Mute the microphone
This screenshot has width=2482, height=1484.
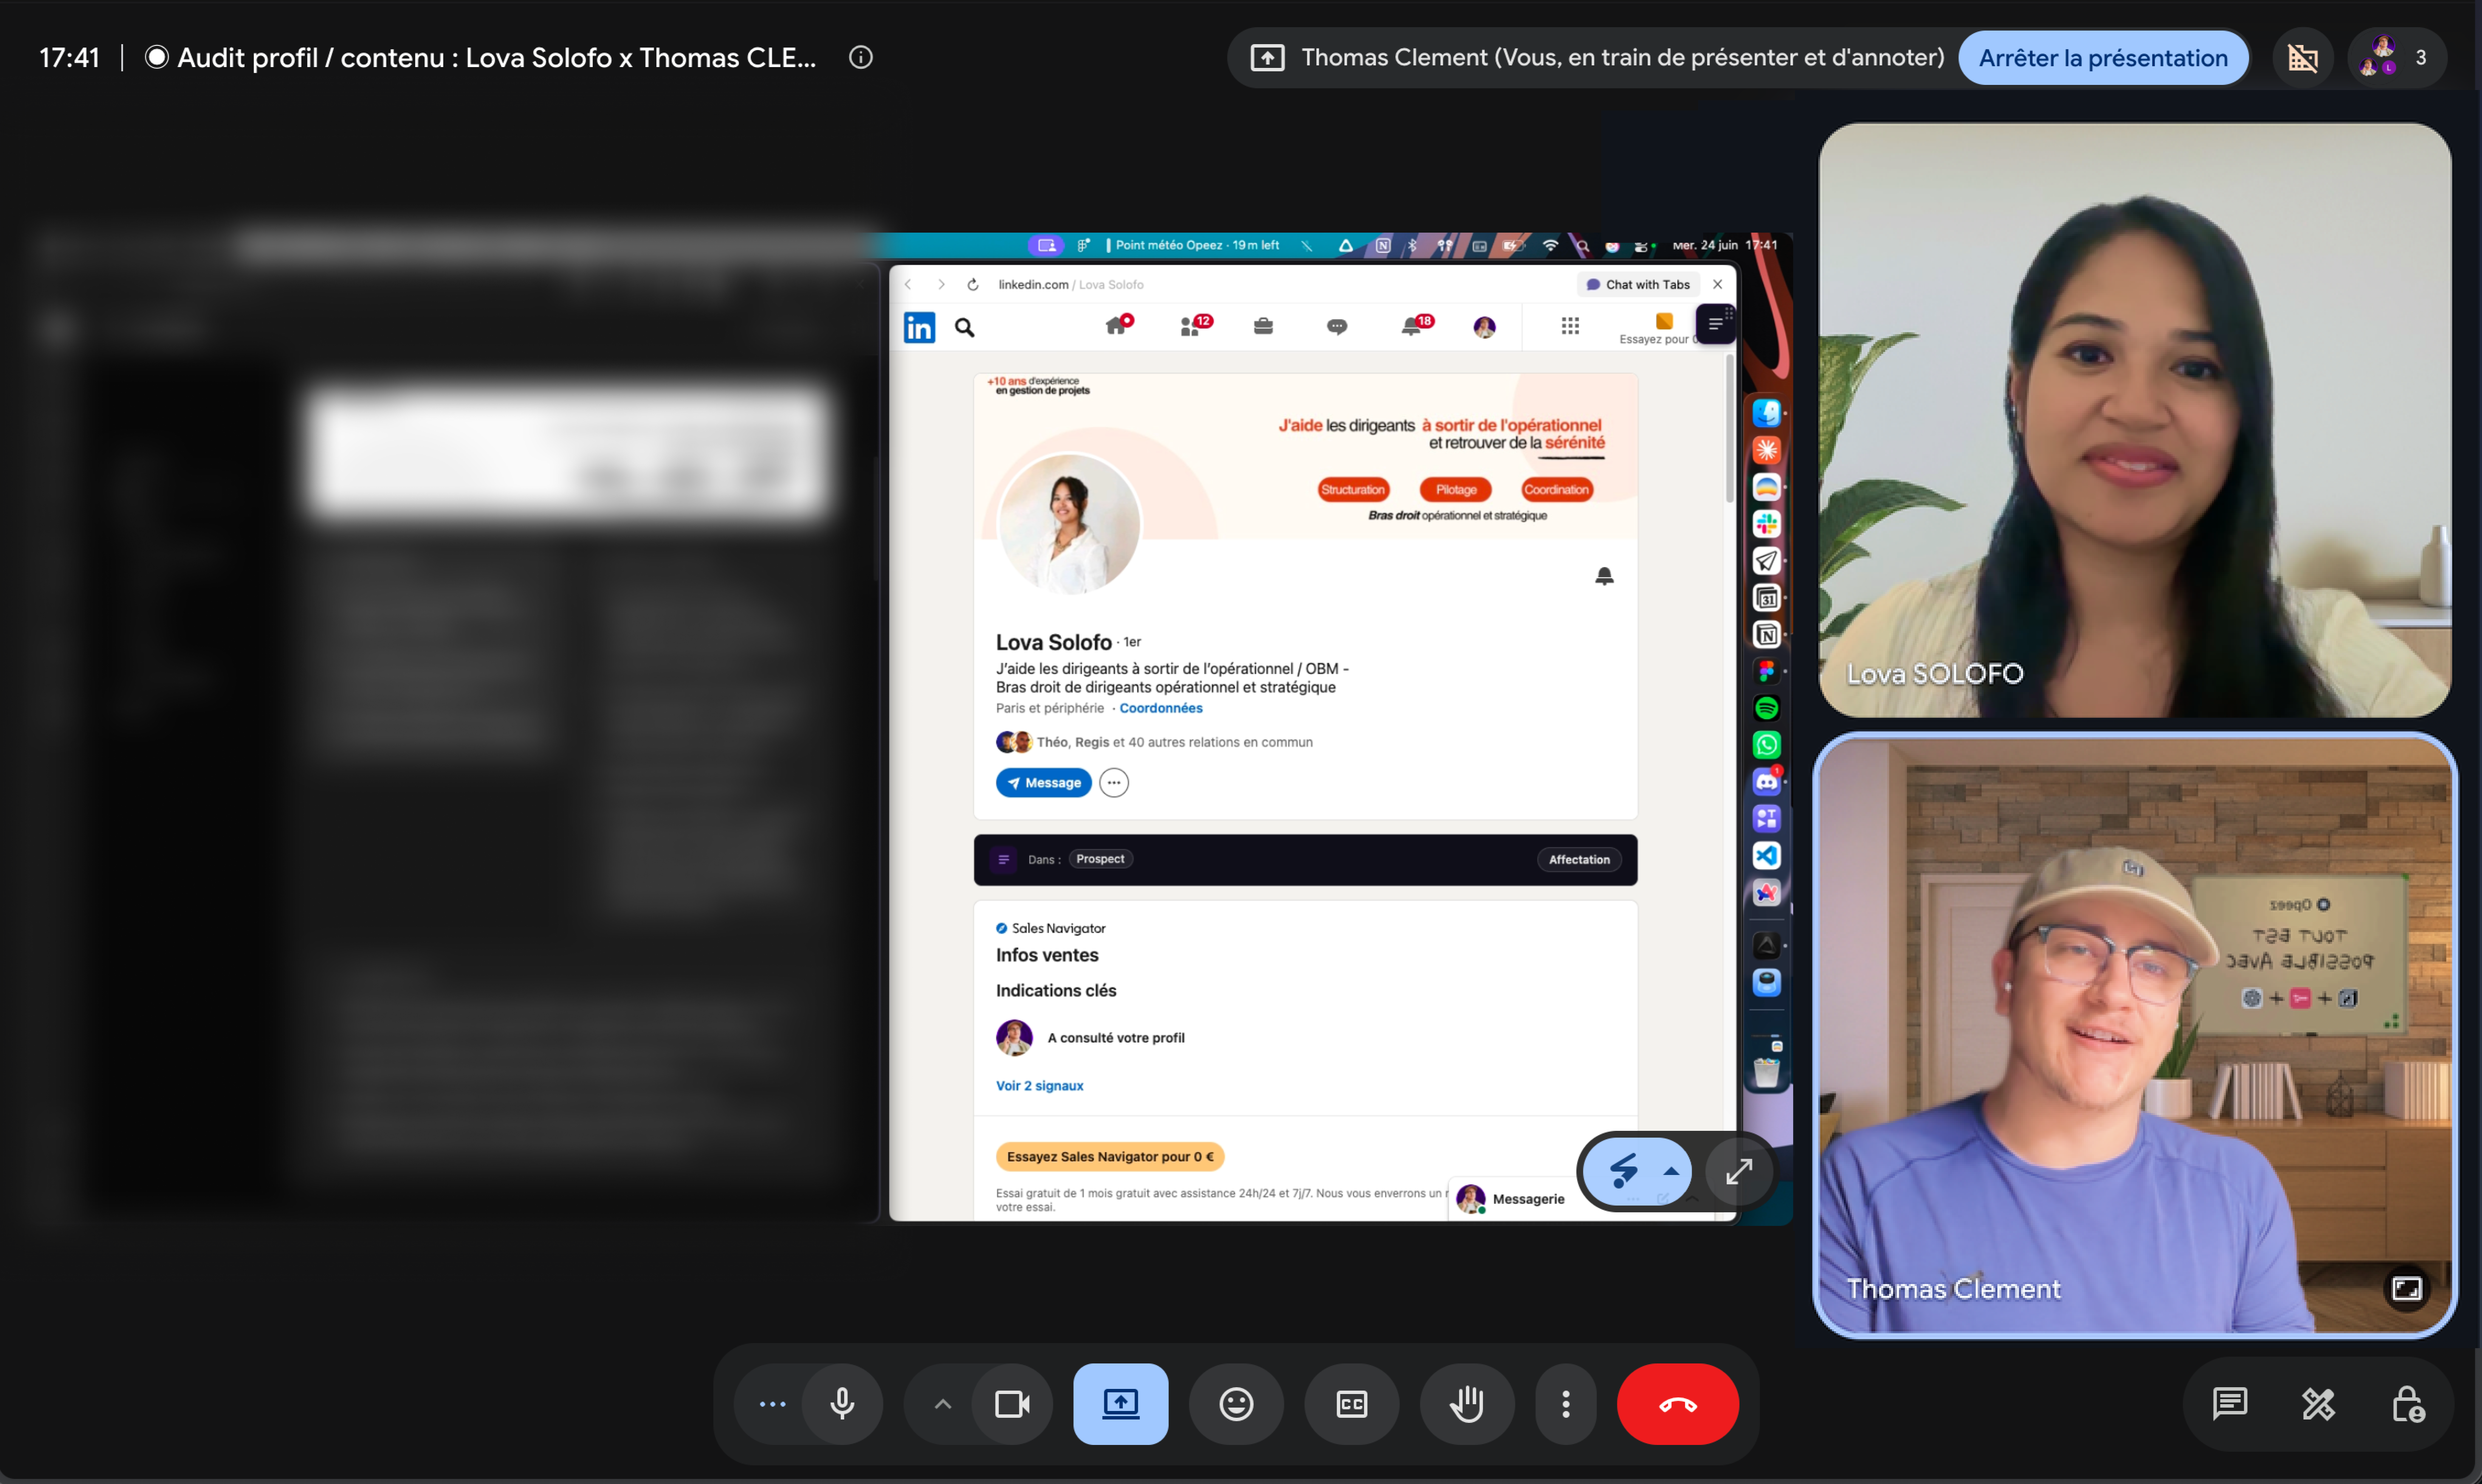(x=842, y=1404)
